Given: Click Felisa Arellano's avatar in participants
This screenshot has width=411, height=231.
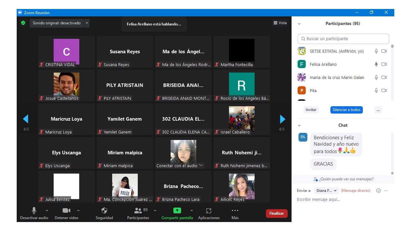Looking at the screenshot, I should click(x=302, y=64).
